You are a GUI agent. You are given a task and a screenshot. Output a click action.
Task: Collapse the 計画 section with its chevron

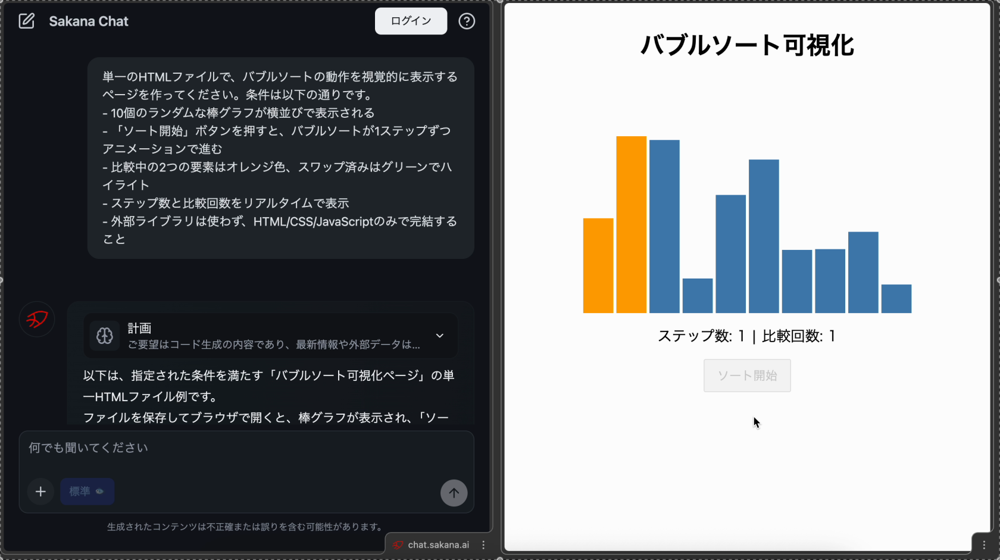pos(440,336)
